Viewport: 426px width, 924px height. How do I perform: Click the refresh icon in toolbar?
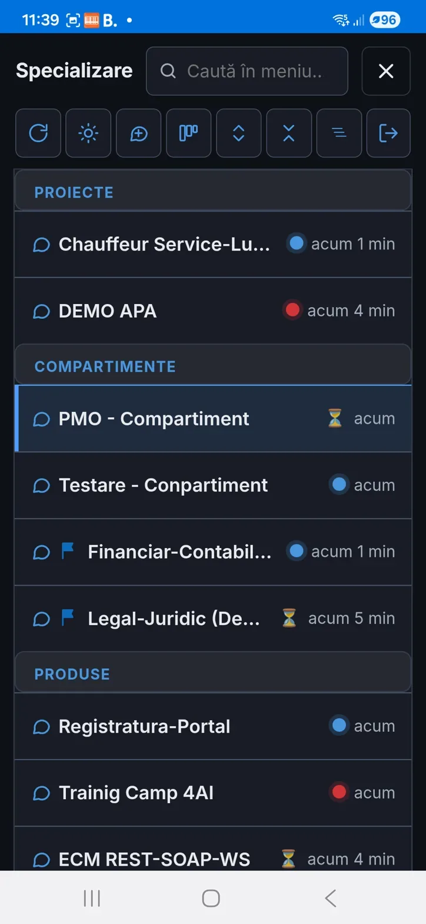coord(38,133)
